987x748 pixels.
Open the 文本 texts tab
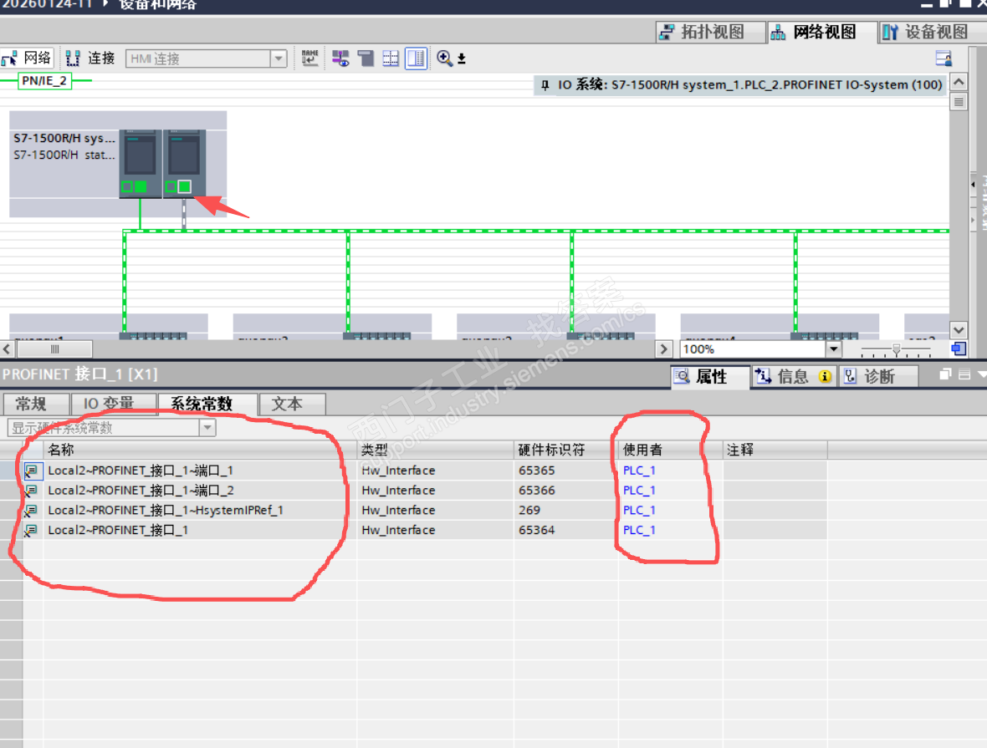coord(293,404)
